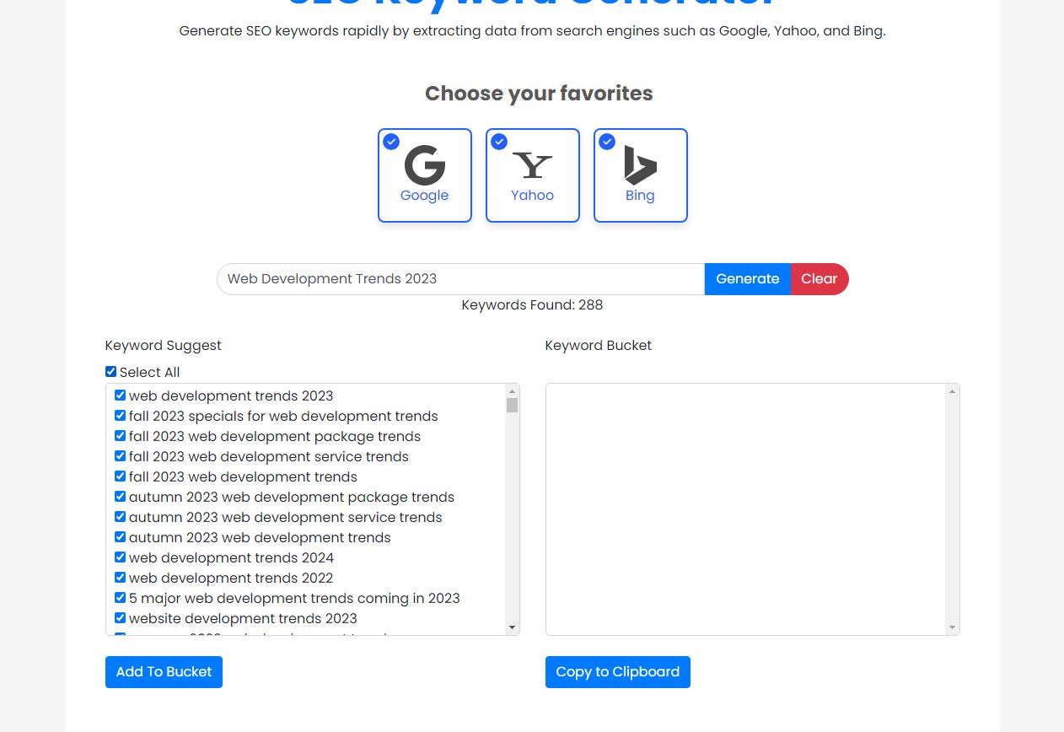The image size is (1064, 732).
Task: Uncheck the Select All checkbox
Action: click(110, 372)
